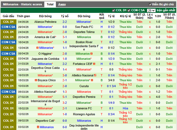Screen dimensions: 177x130
Task: Click Deportivo Cali team name
Action: tap(45, 121)
